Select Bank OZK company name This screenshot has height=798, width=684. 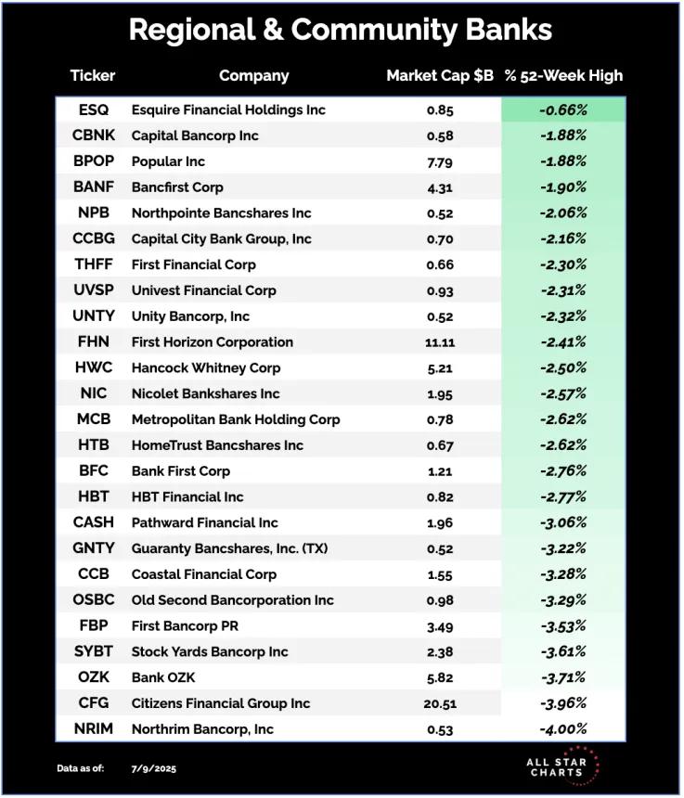[162, 677]
